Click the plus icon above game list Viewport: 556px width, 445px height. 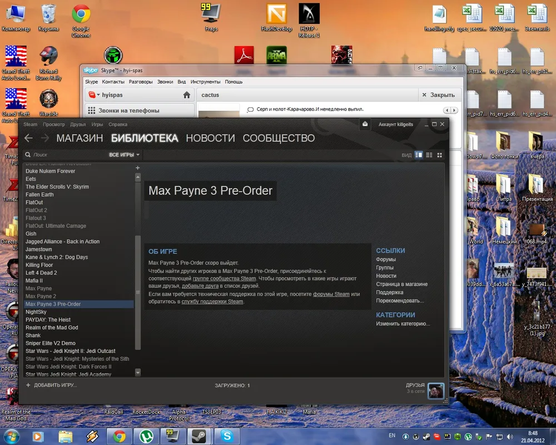point(138,167)
